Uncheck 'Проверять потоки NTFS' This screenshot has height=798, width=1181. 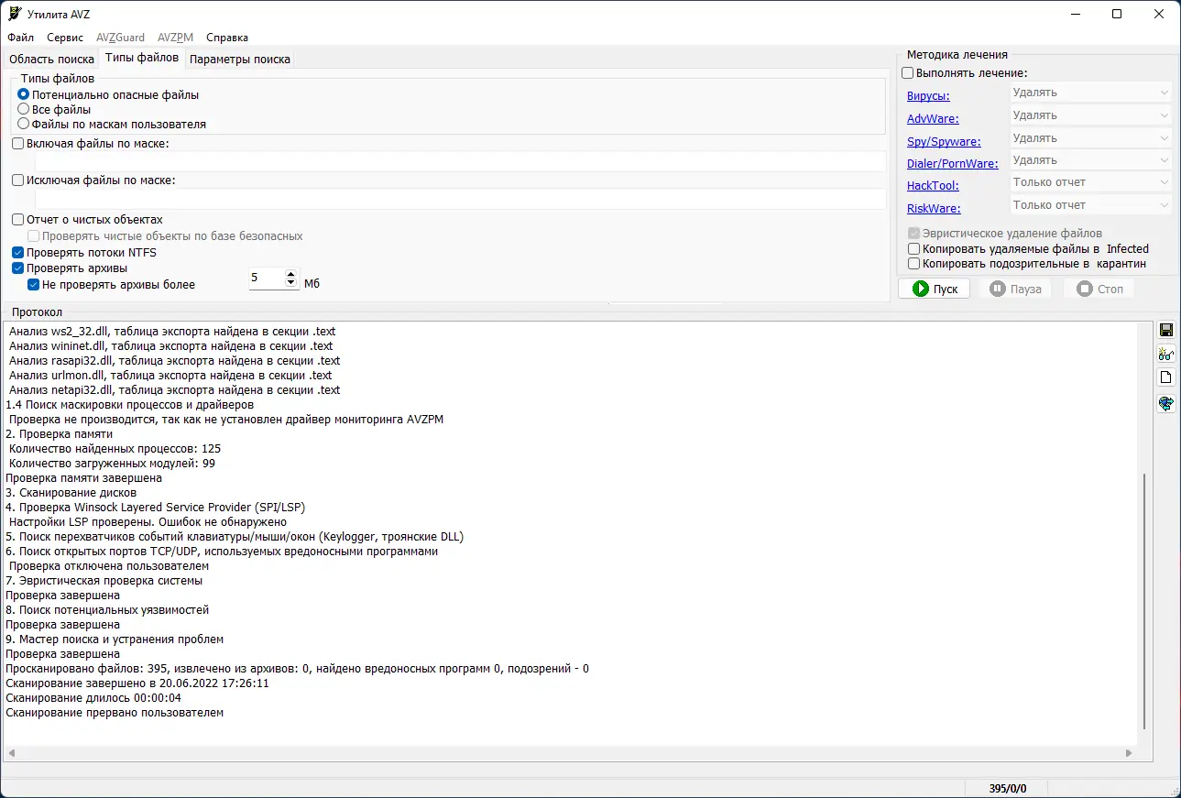click(18, 253)
